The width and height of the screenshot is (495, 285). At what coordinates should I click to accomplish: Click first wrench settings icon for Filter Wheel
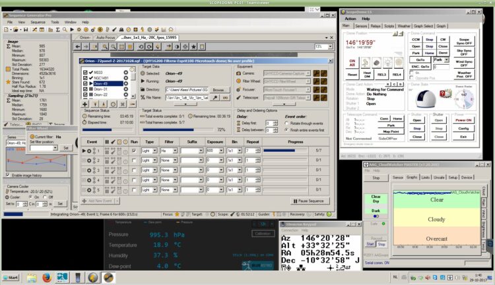316,81
